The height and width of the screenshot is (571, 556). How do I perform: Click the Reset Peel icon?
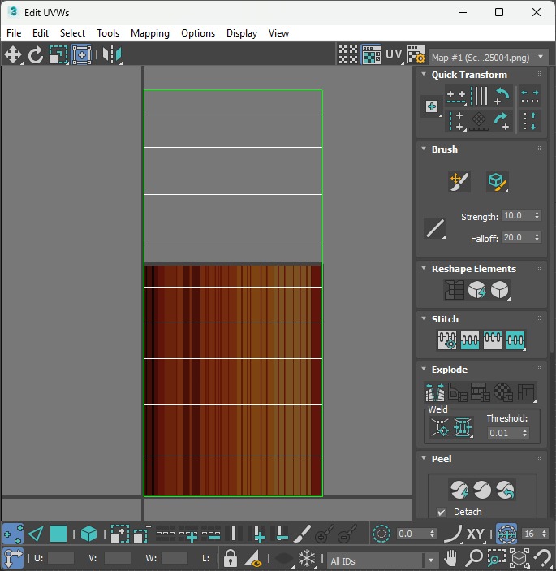505,490
